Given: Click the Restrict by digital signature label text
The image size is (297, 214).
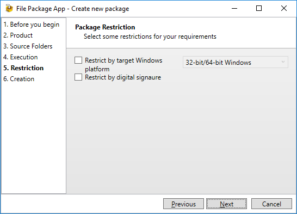Looking at the screenshot, I should tap(123, 77).
